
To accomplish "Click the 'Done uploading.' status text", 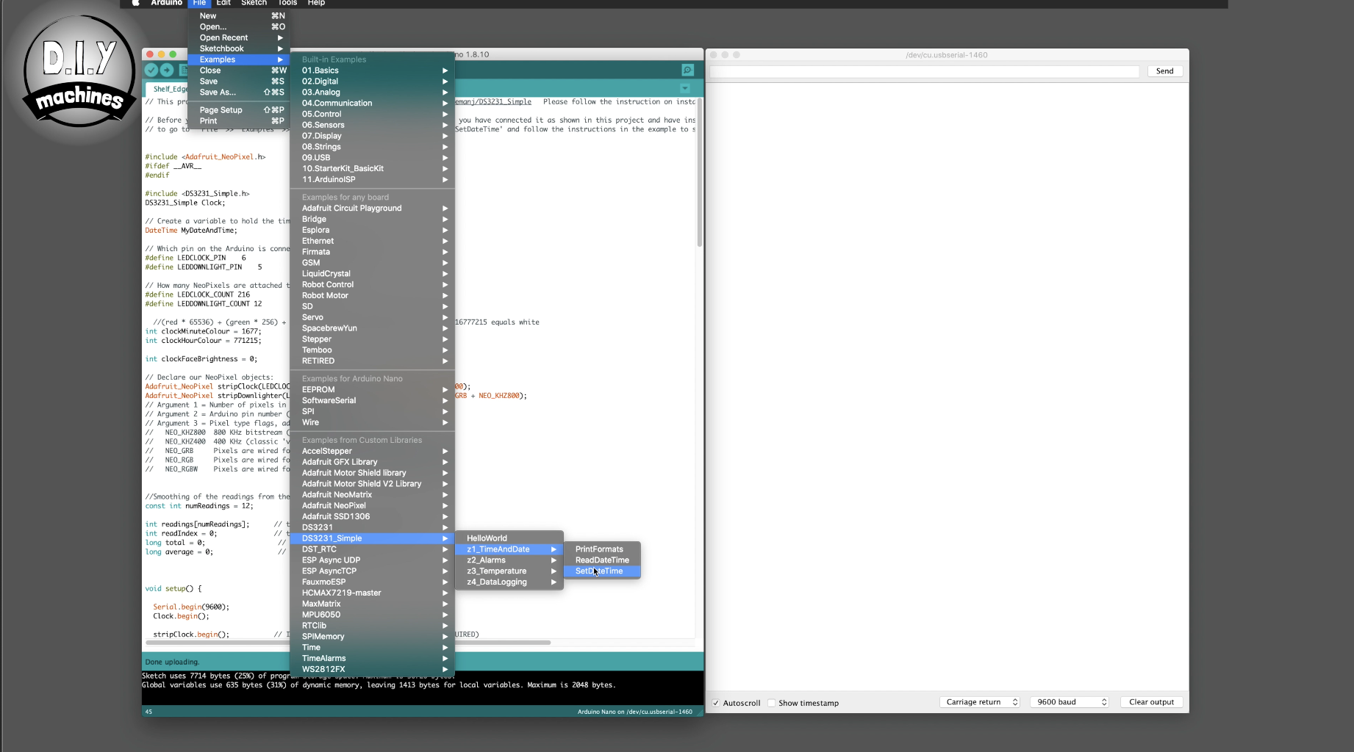I will (172, 662).
